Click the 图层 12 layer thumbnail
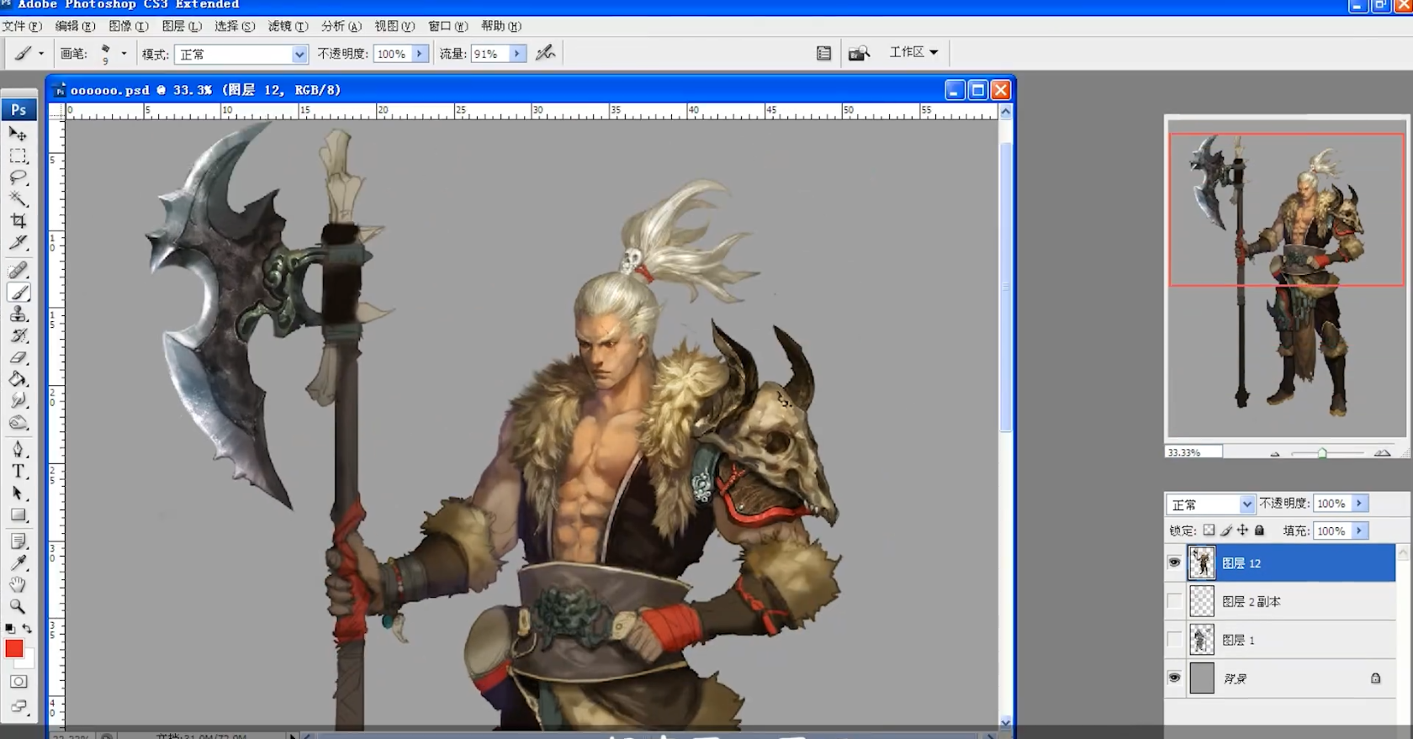The height and width of the screenshot is (739, 1413). (x=1202, y=562)
